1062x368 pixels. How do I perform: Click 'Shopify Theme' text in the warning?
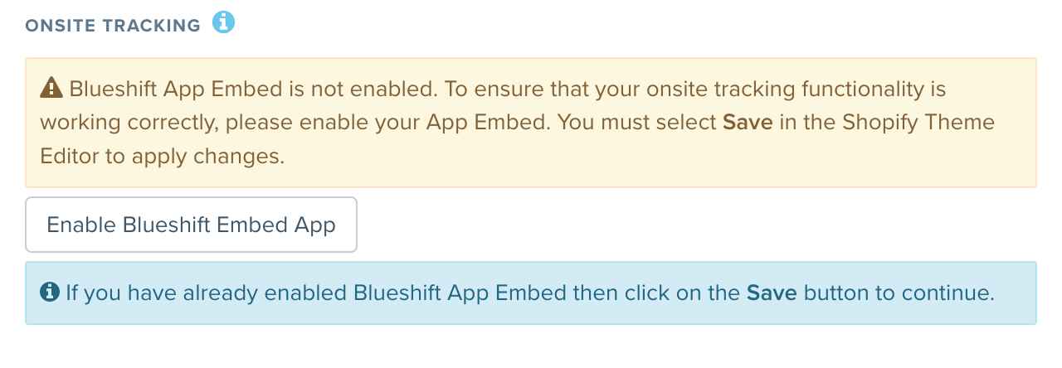(918, 123)
